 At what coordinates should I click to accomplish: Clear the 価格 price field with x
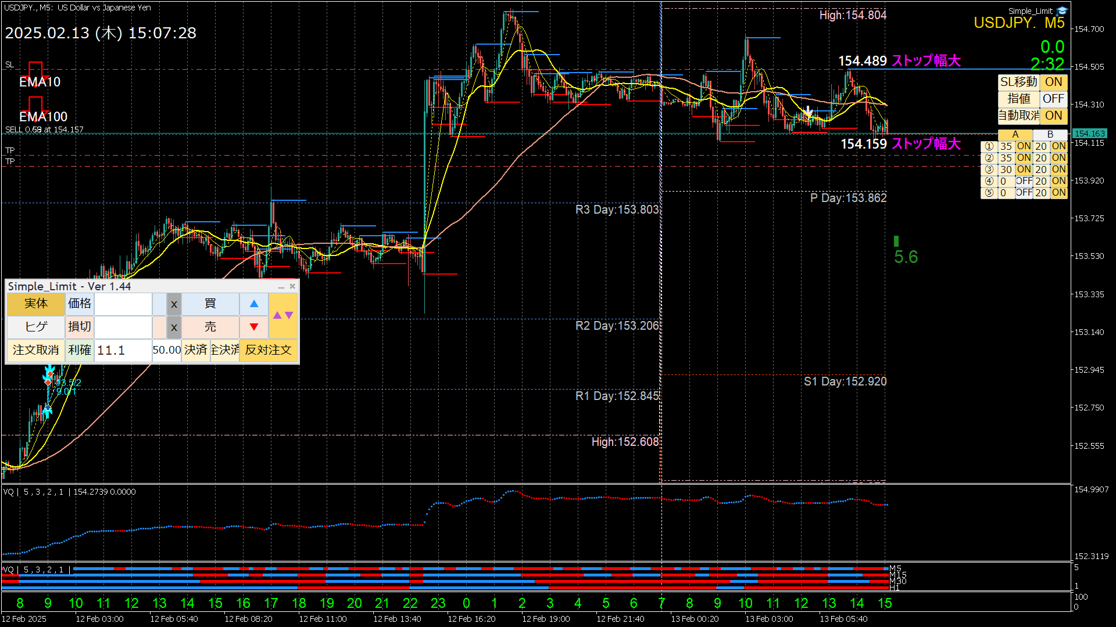pyautogui.click(x=174, y=304)
